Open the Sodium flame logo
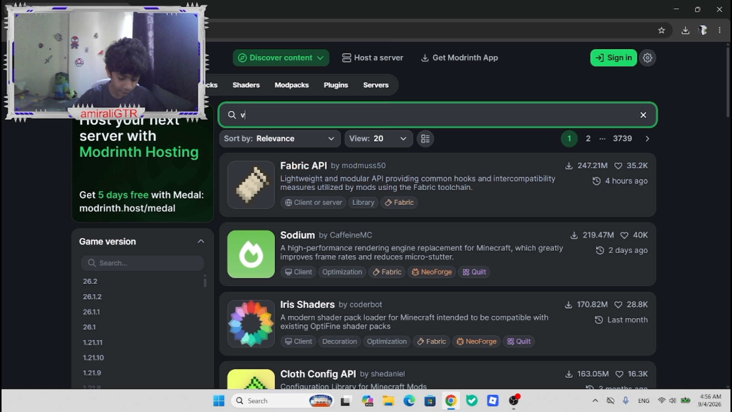Image resolution: width=732 pixels, height=412 pixels. [x=251, y=254]
